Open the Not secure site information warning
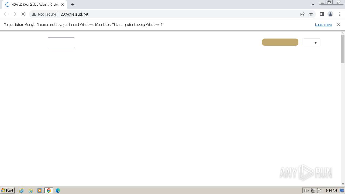 point(44,14)
